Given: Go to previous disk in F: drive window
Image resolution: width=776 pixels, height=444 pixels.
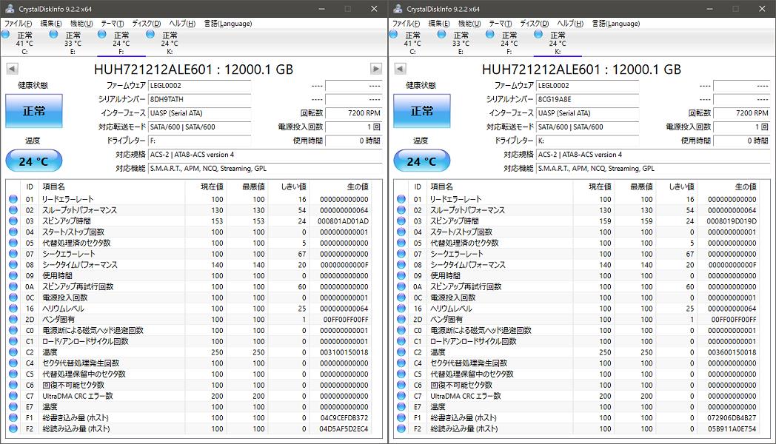Looking at the screenshot, I should tap(13, 69).
